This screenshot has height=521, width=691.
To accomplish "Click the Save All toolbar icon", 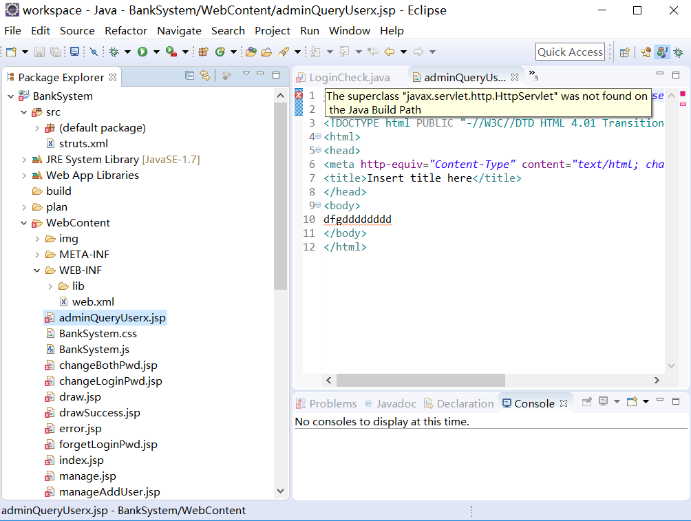I will (56, 52).
